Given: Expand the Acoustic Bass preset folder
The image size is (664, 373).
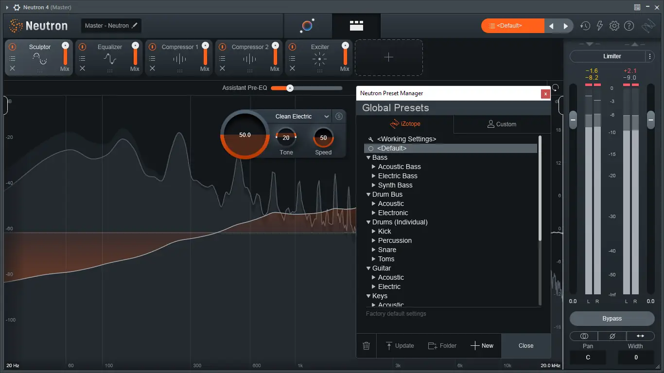Looking at the screenshot, I should (374, 167).
